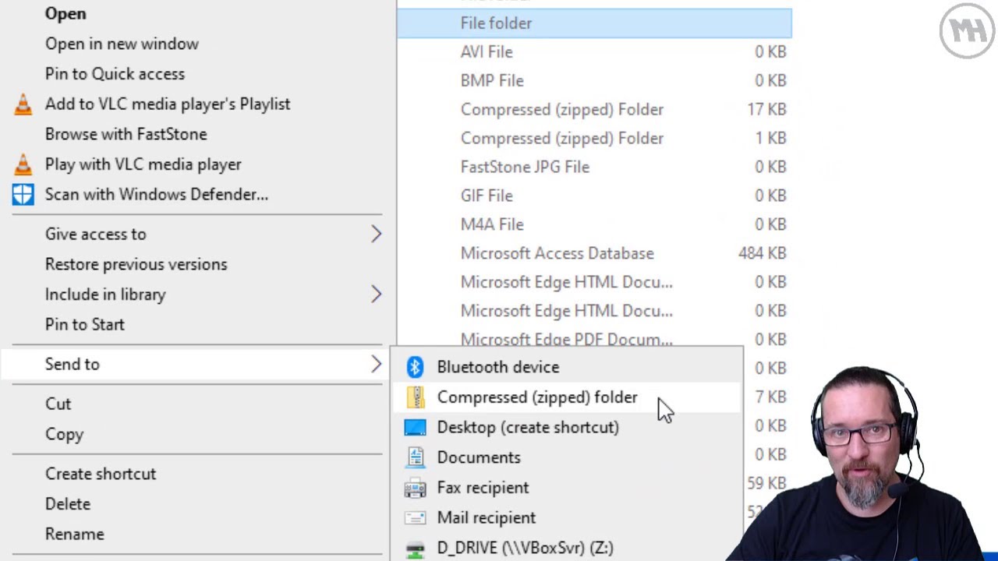The width and height of the screenshot is (998, 561).
Task: Choose Pin to Start
Action: click(84, 325)
